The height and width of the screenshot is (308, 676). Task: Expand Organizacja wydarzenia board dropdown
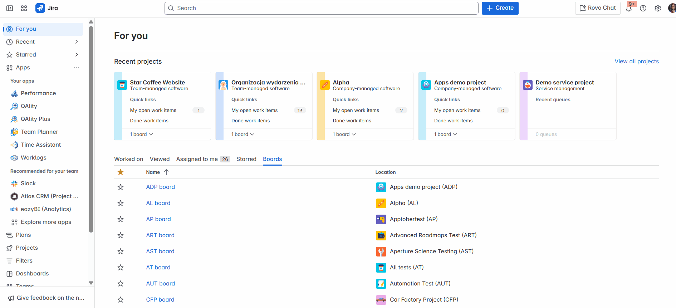coord(243,134)
